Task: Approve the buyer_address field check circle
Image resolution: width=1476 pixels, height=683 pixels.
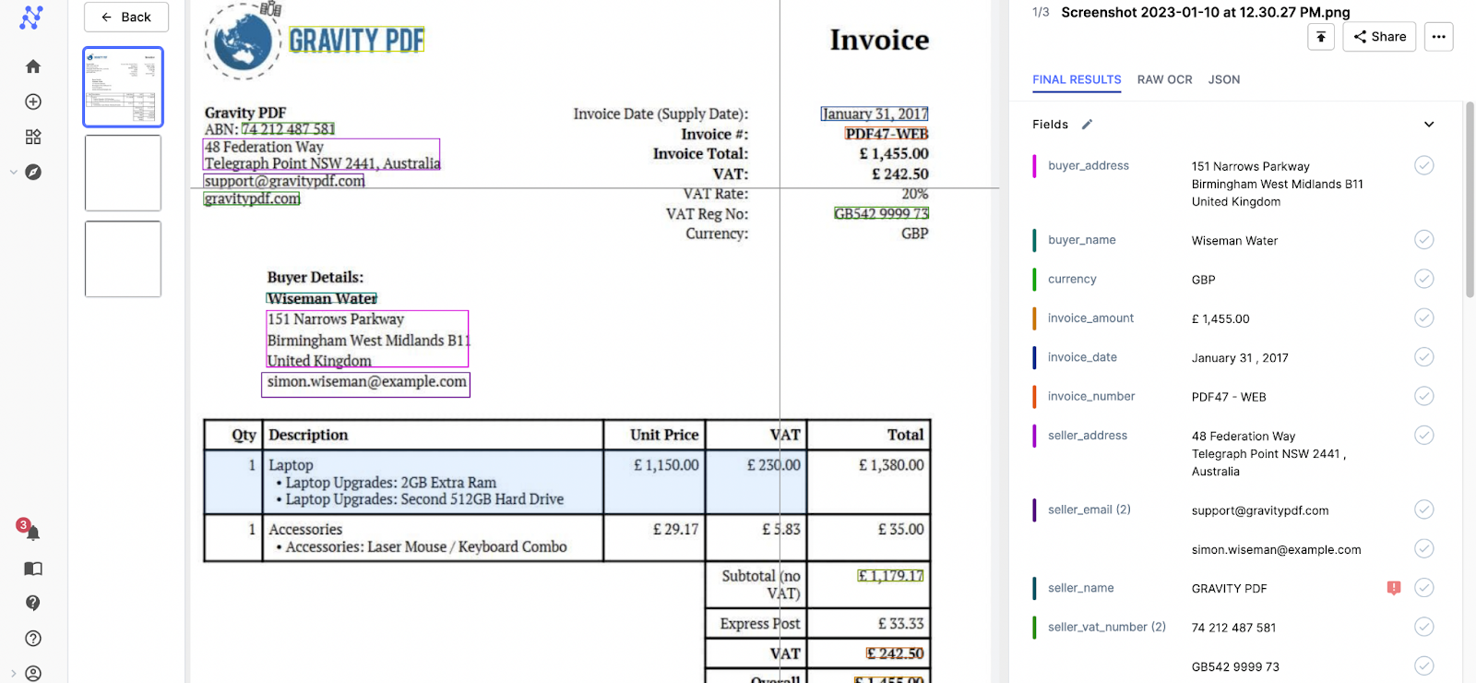Action: 1424,165
